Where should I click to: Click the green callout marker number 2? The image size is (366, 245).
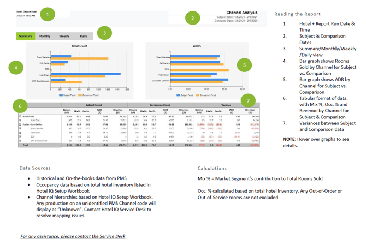192,19
